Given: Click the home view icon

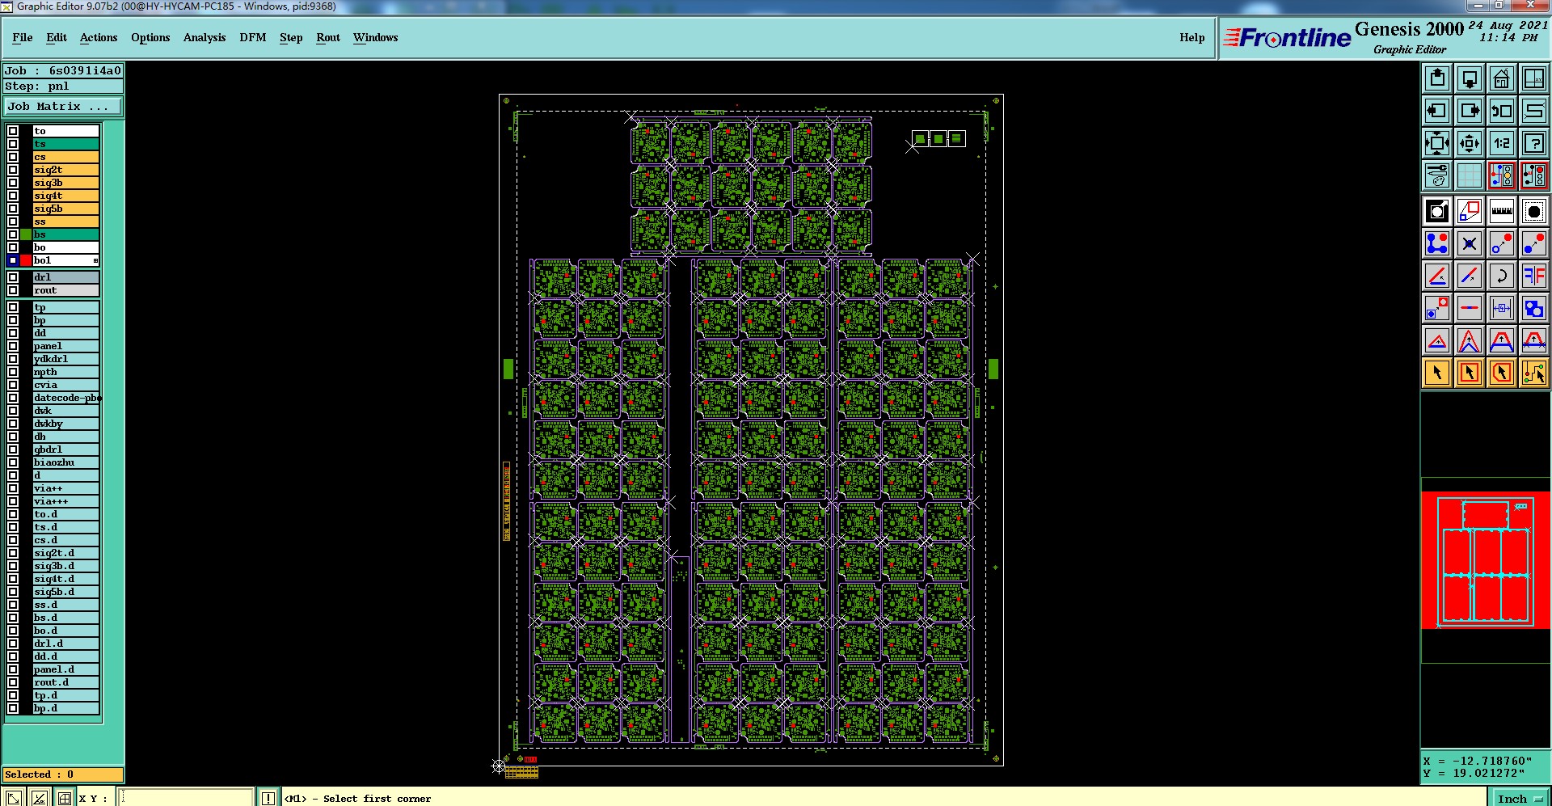Looking at the screenshot, I should (x=1502, y=78).
